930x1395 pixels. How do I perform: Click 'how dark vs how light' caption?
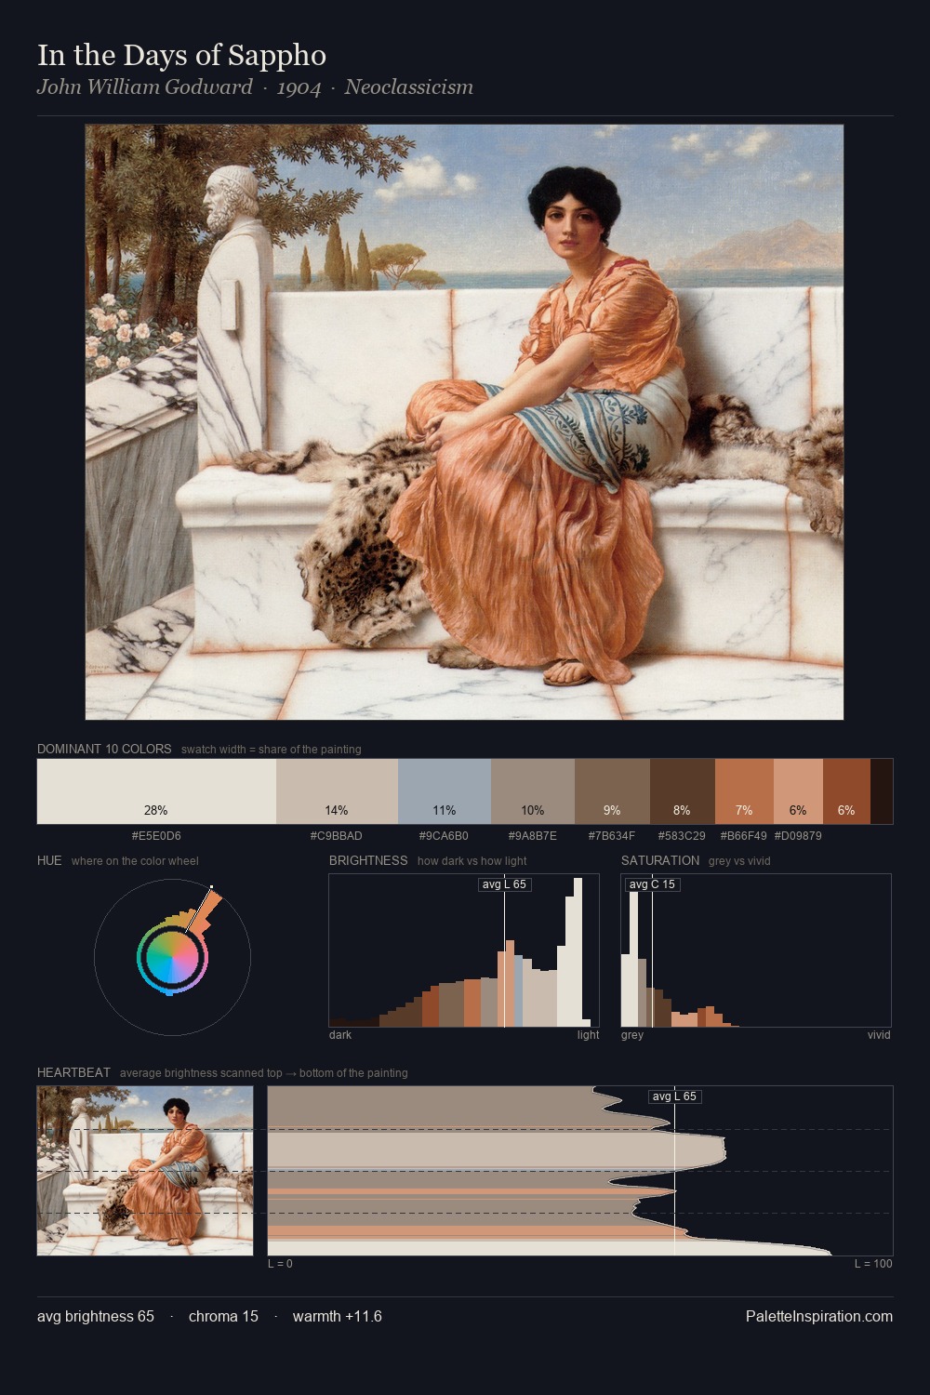tap(472, 860)
